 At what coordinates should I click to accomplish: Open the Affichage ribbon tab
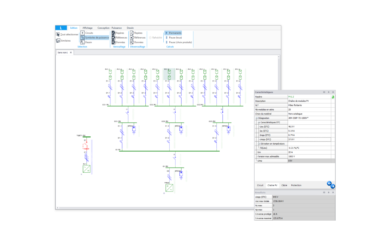(87, 28)
